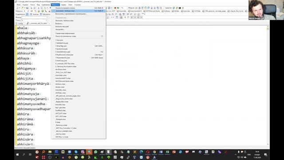This screenshot has height=160, width=284.
Task: Open WhatsApp from the taskbar
Action: point(95,152)
